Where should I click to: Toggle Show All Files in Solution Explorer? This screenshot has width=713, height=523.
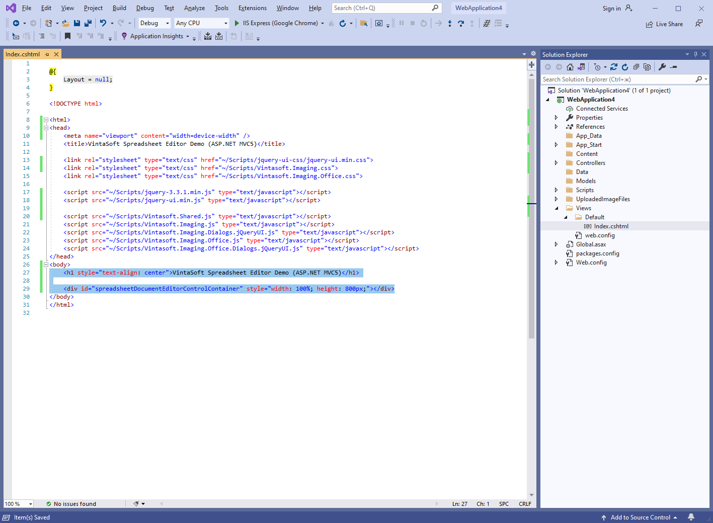coord(647,67)
